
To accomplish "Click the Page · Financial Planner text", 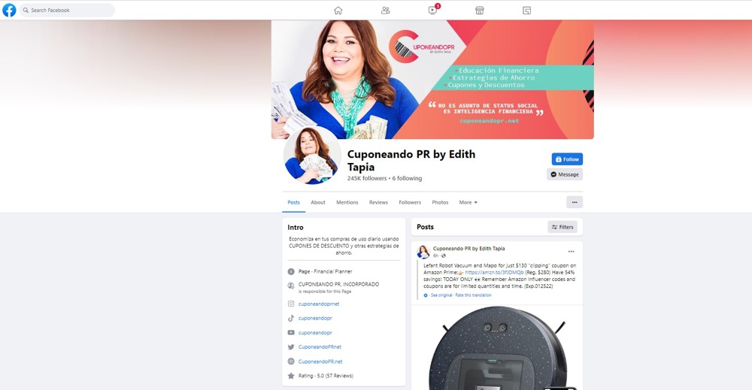I will tap(325, 271).
